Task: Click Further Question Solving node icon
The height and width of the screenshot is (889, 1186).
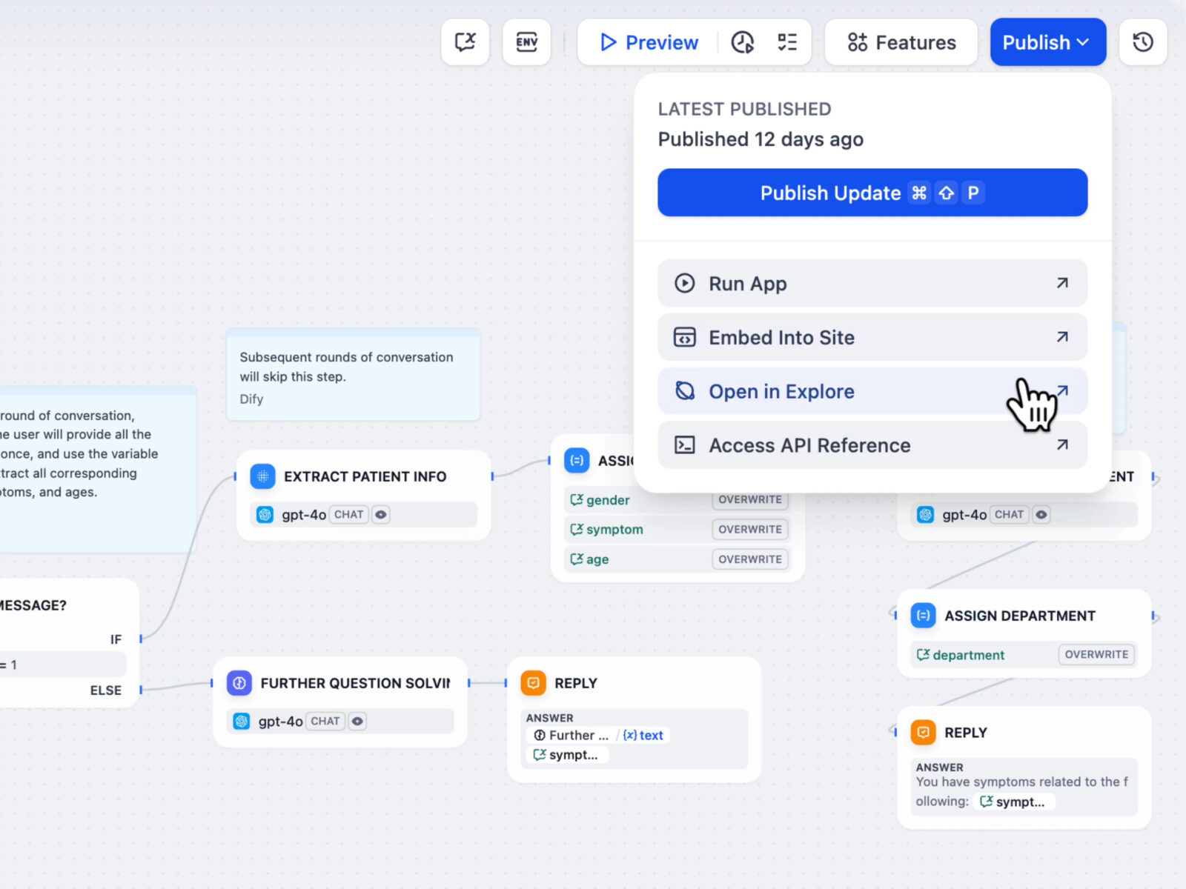Action: click(x=239, y=683)
